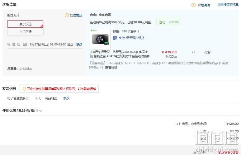Screen dimensions: 241x155
Task: Click the 360 dashcam product thumbnail
Action: coord(100,39)
